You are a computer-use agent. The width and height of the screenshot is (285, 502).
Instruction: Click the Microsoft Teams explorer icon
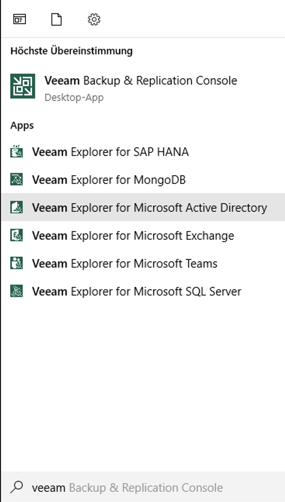point(16,263)
